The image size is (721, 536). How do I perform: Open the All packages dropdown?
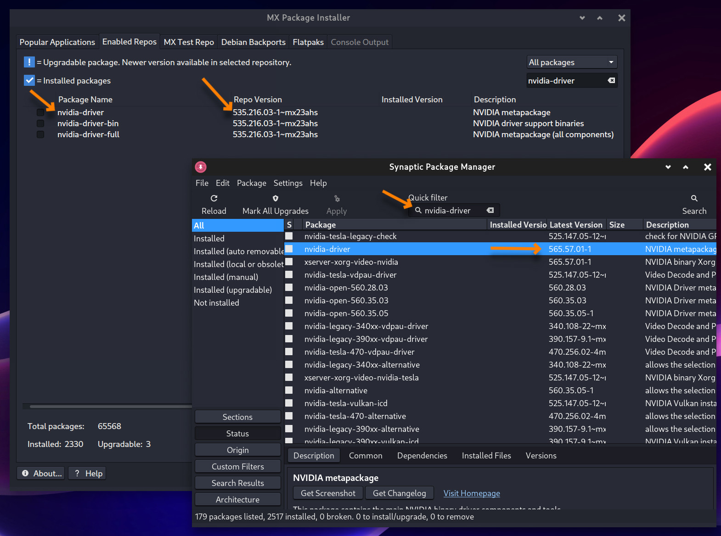coord(572,62)
